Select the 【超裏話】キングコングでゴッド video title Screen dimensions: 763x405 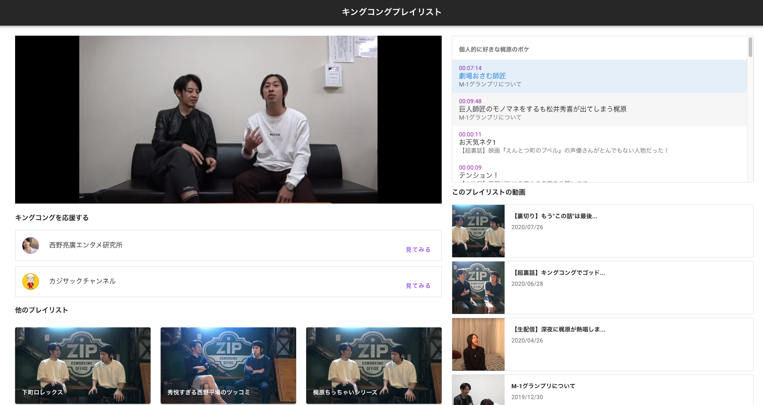tap(558, 273)
